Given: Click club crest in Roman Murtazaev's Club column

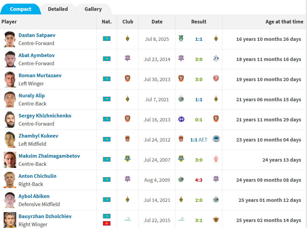Looking at the screenshot, I should pyautogui.click(x=128, y=79).
